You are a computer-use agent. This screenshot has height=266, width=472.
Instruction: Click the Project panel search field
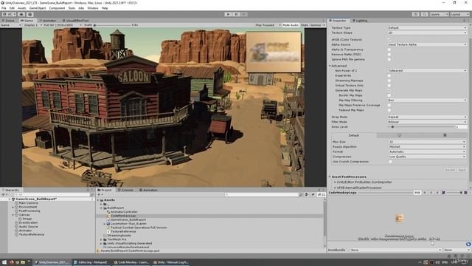point(262,195)
